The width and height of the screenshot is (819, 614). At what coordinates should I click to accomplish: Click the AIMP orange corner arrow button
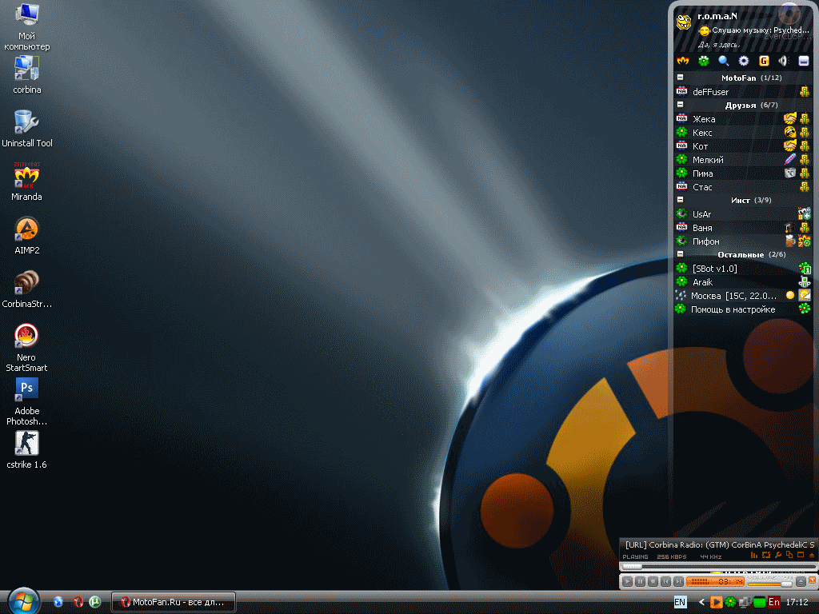[x=813, y=580]
